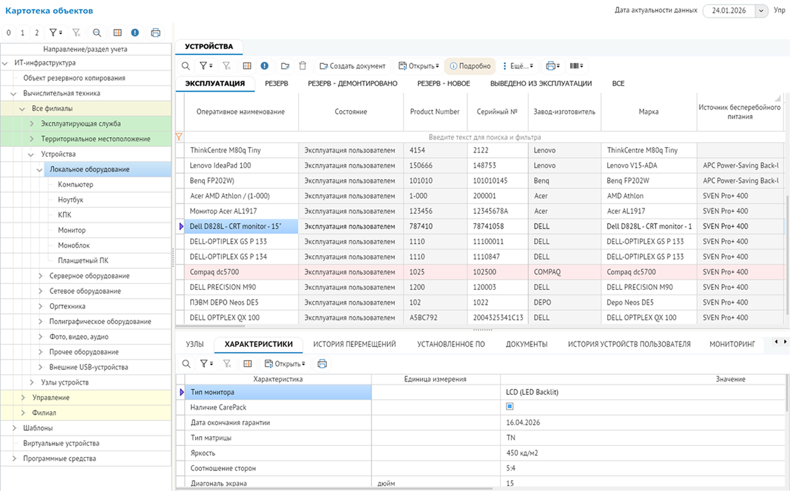Collapse the Вычислительная техника node
The height and width of the screenshot is (491, 790).
click(13, 94)
